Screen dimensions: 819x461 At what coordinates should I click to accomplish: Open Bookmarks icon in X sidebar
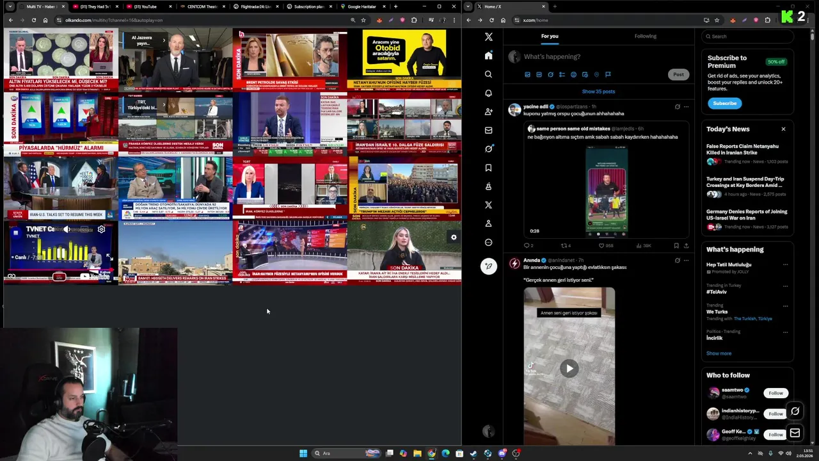tap(488, 168)
